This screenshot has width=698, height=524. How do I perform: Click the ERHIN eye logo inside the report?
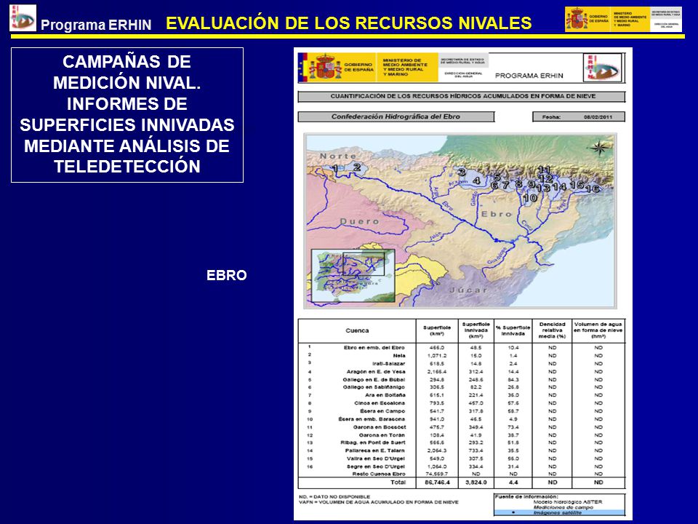602,68
